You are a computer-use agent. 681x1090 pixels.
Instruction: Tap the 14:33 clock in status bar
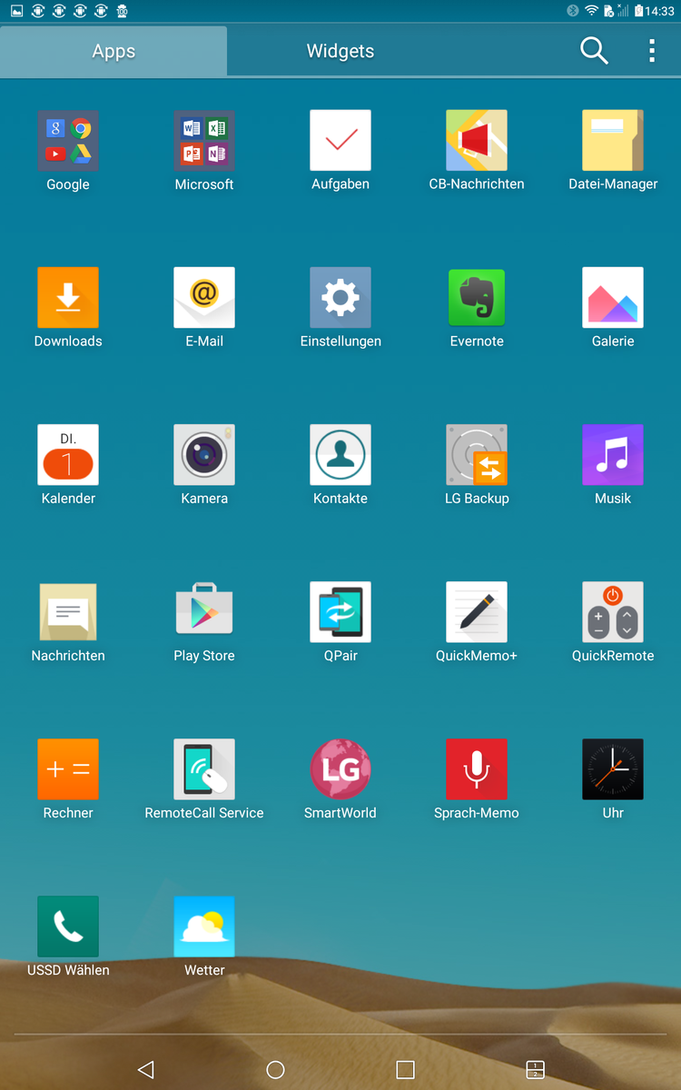660,11
